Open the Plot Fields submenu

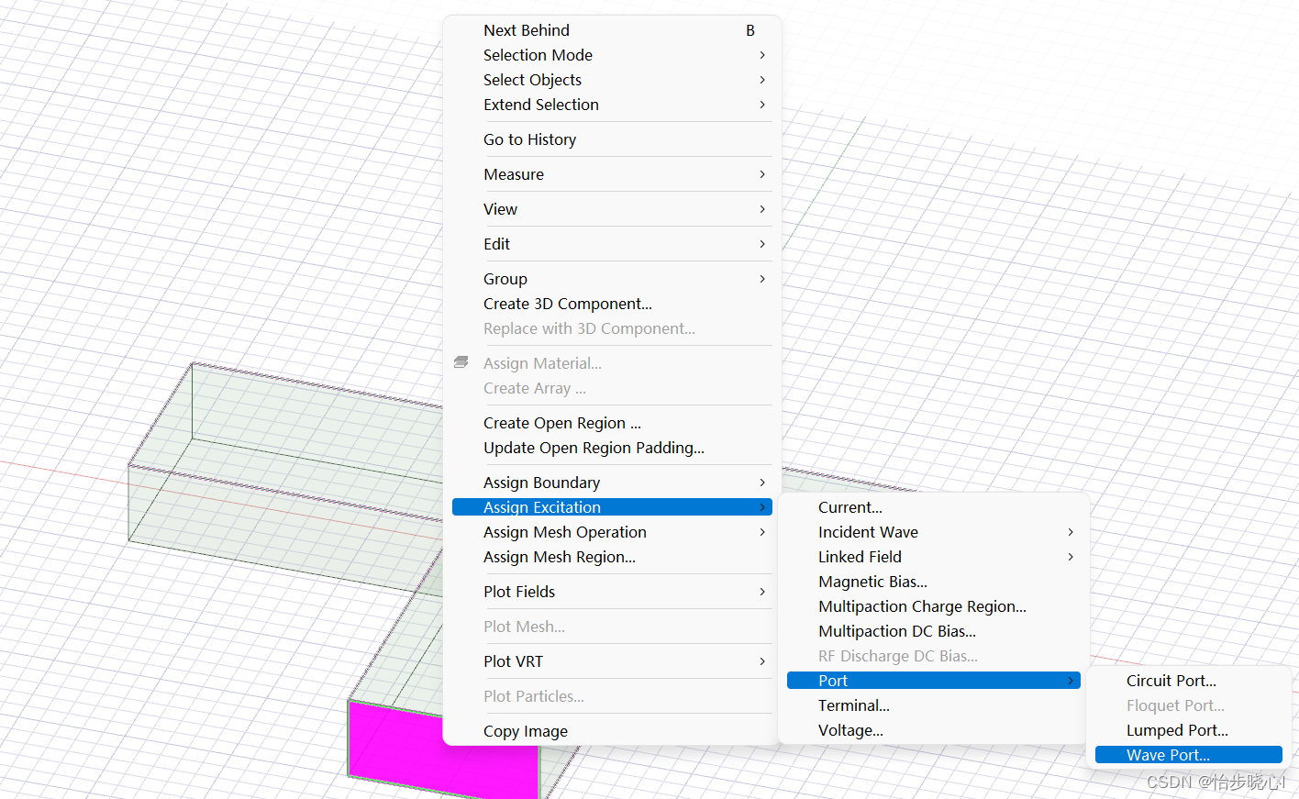(x=612, y=592)
